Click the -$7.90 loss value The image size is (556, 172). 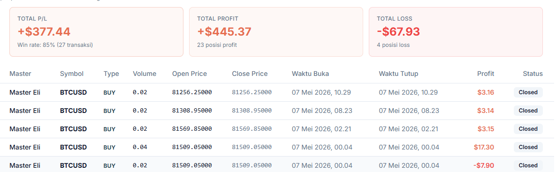[x=483, y=165]
